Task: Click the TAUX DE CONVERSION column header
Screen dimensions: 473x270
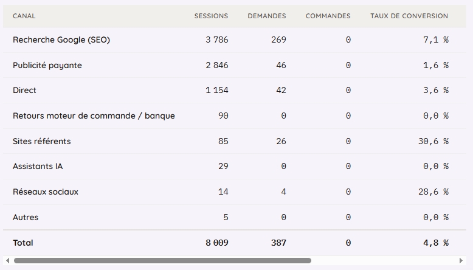Action: click(x=409, y=16)
